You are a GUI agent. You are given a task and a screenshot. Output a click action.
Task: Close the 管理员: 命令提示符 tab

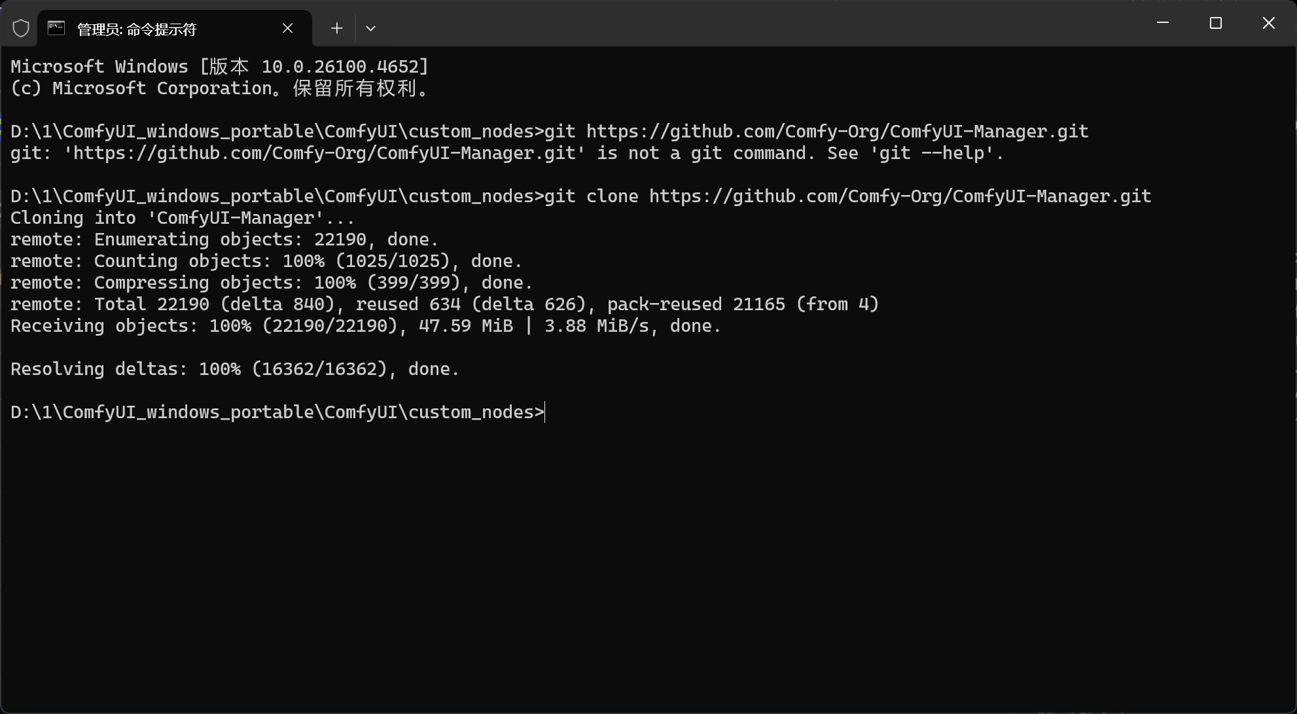288,28
